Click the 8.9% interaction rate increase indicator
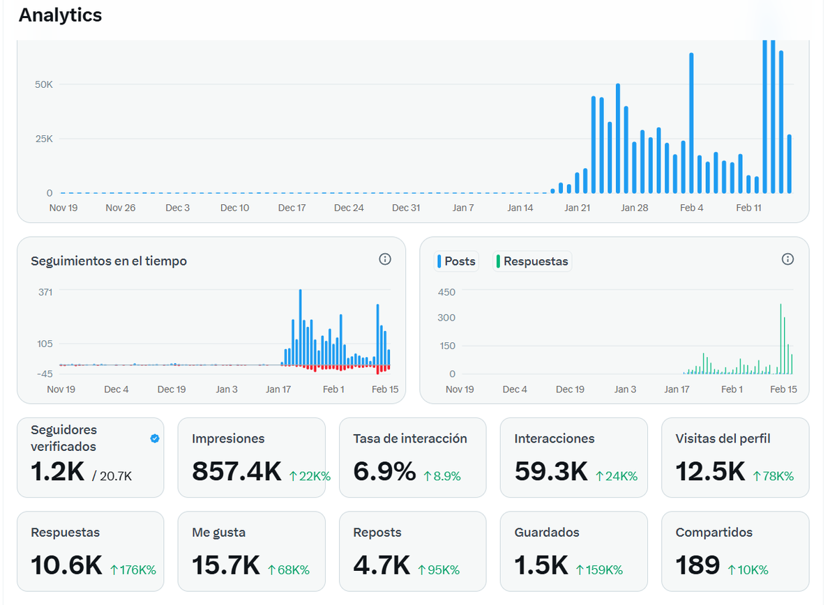This screenshot has height=605, width=837. pyautogui.click(x=442, y=476)
